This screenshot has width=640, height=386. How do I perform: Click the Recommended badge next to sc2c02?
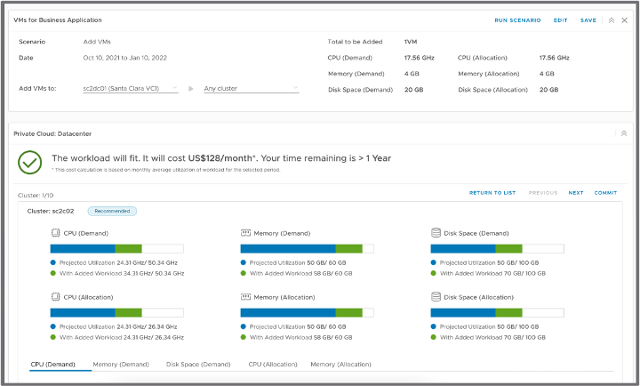pyautogui.click(x=111, y=211)
